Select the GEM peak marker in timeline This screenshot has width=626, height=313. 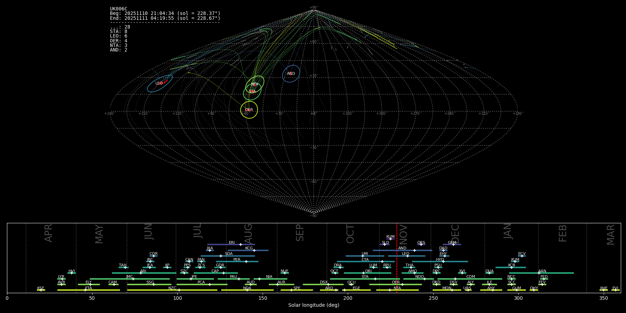[x=453, y=244]
